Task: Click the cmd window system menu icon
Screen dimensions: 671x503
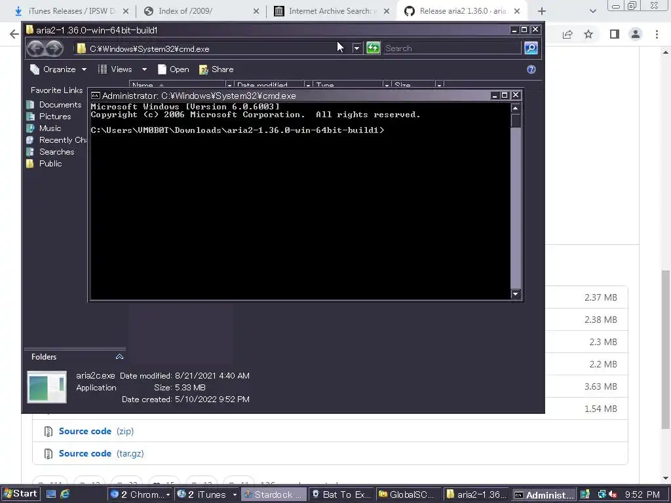Action: click(96, 96)
